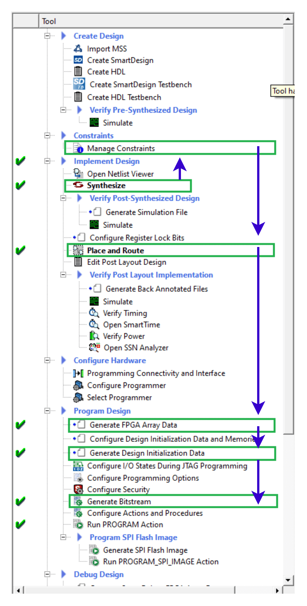
Task: Collapse the Create Design tree node
Action: click(x=47, y=36)
